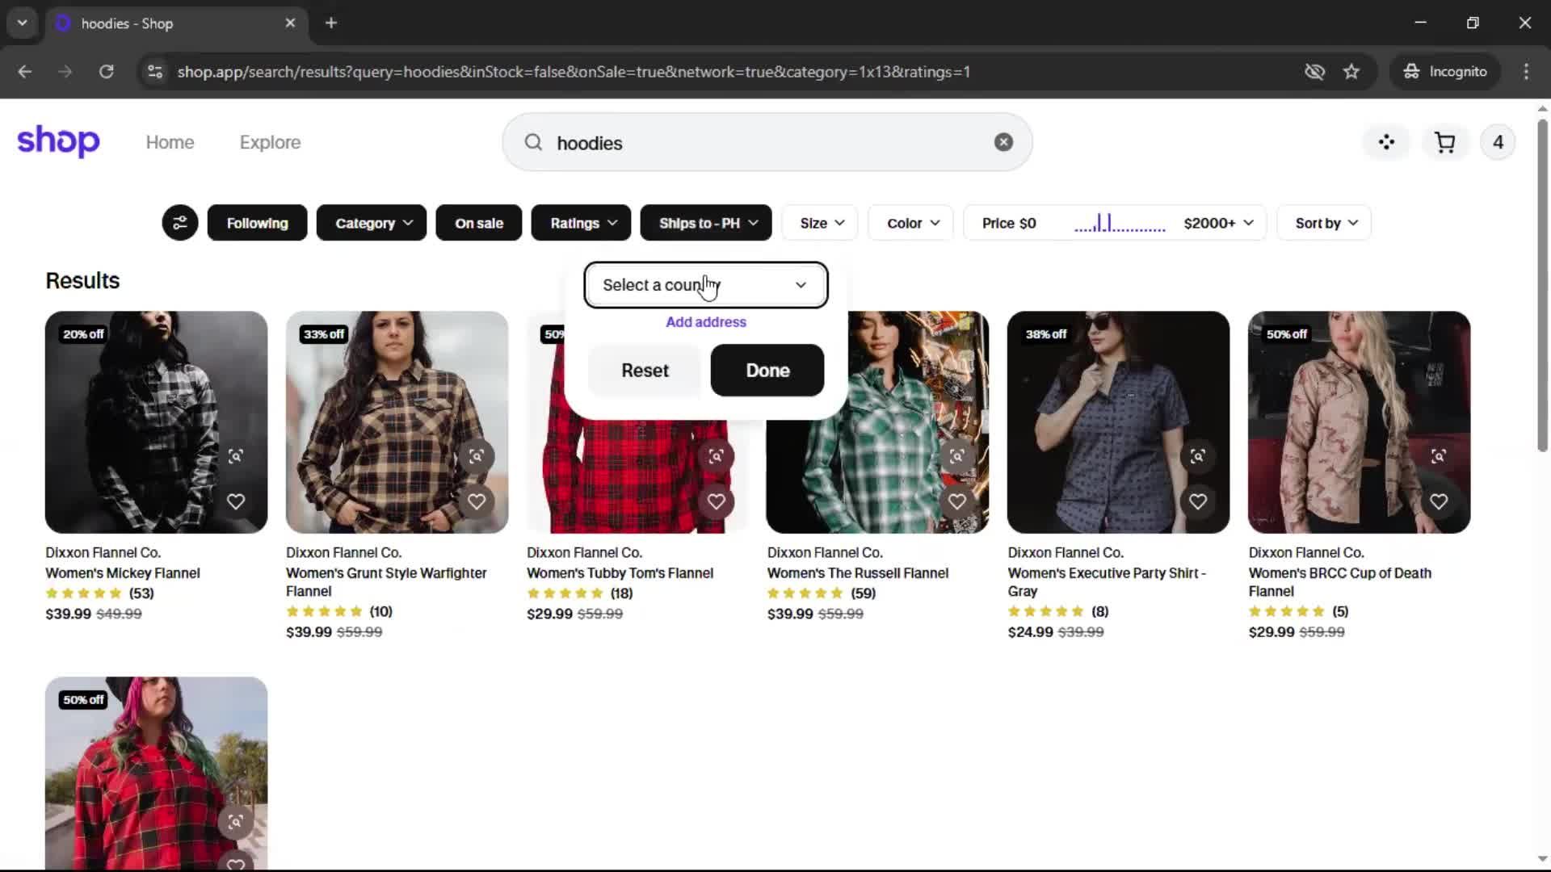Visual search icon on BRCC Cup of Death Flannel
This screenshot has width=1551, height=872.
[1438, 456]
